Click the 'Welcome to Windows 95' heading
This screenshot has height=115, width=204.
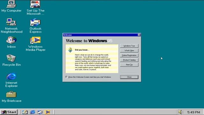click(x=89, y=41)
